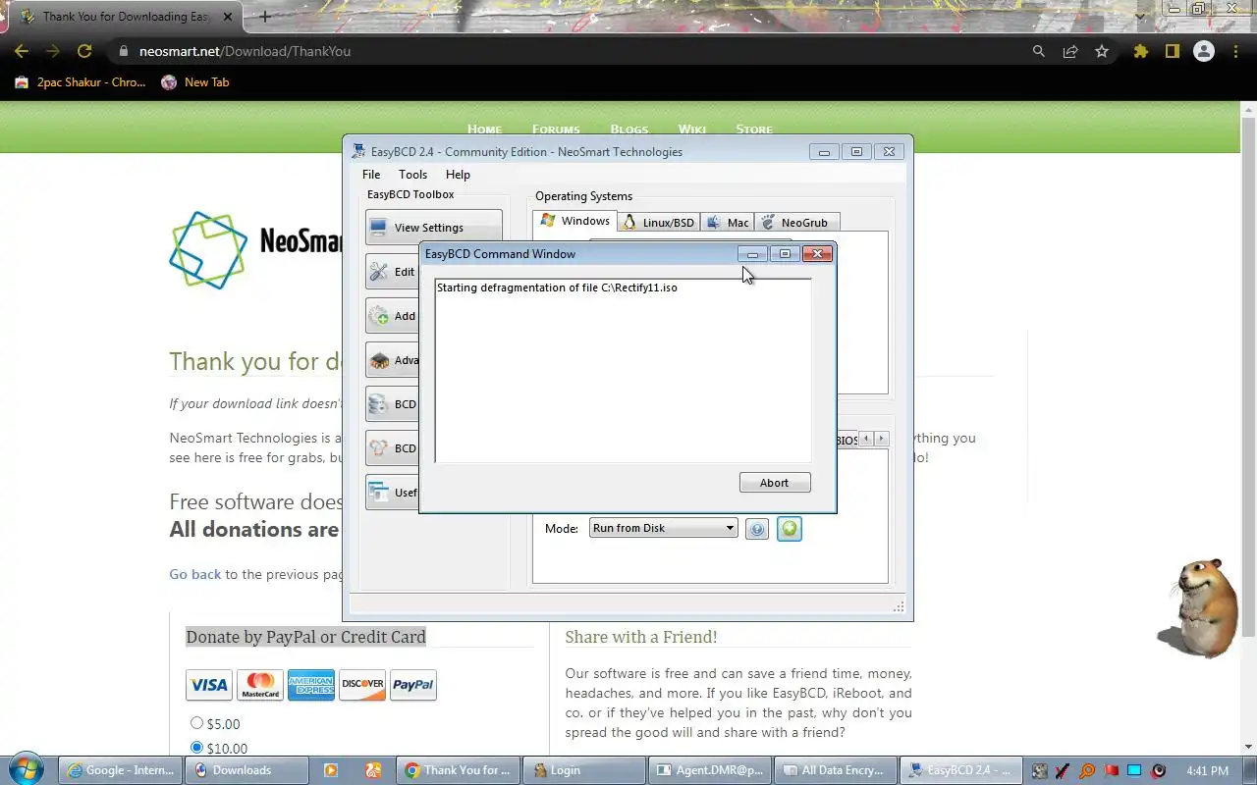
Task: Click the Chrome search magnifier icon
Action: (1038, 51)
